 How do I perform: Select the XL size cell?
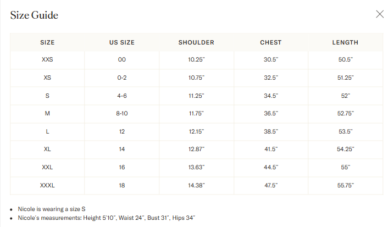pos(47,150)
